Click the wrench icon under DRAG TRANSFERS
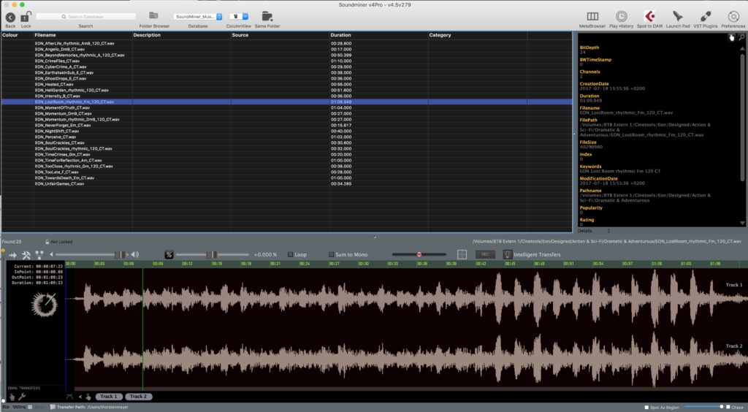748x412 pixels. pyautogui.click(x=21, y=397)
